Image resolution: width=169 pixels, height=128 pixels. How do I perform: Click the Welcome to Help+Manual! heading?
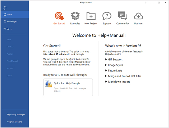point(99,36)
